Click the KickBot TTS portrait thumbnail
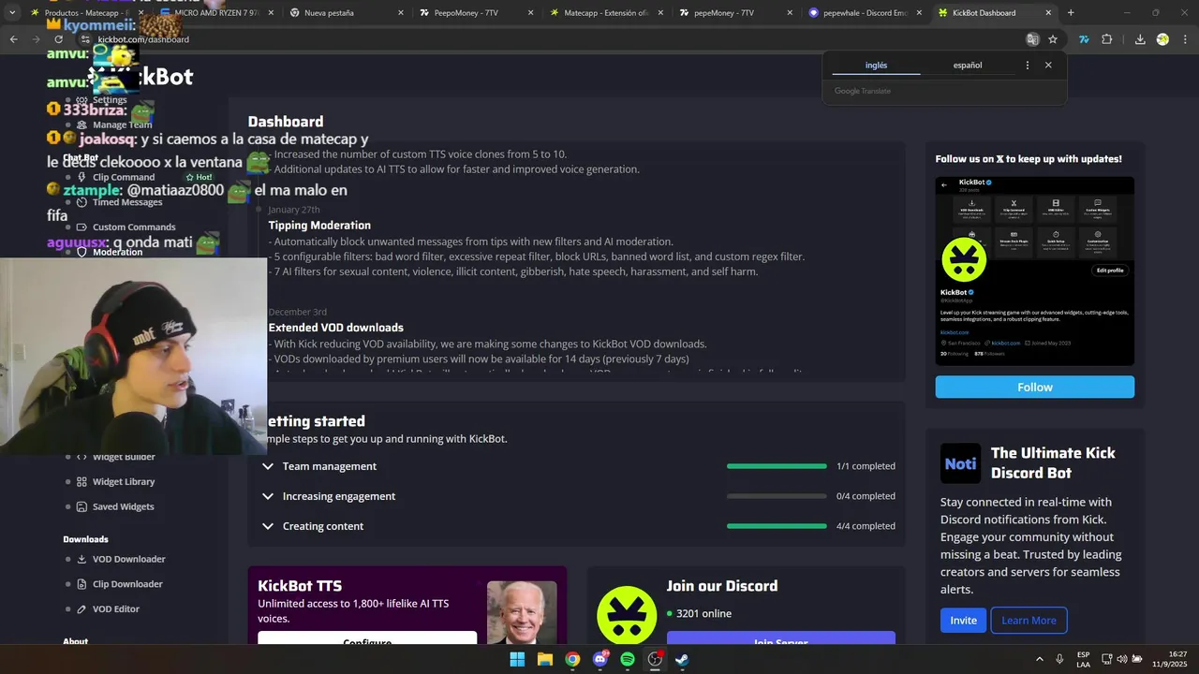The image size is (1199, 674). (x=522, y=612)
